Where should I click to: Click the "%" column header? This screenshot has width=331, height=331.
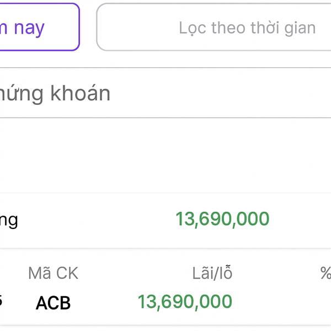[x=325, y=273]
